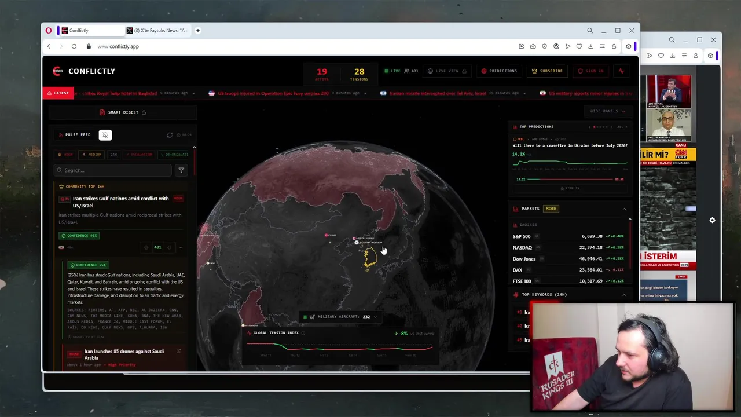This screenshot has height=417, width=741.
Task: Click the activity pulse icon beside Sign In
Action: pyautogui.click(x=621, y=71)
